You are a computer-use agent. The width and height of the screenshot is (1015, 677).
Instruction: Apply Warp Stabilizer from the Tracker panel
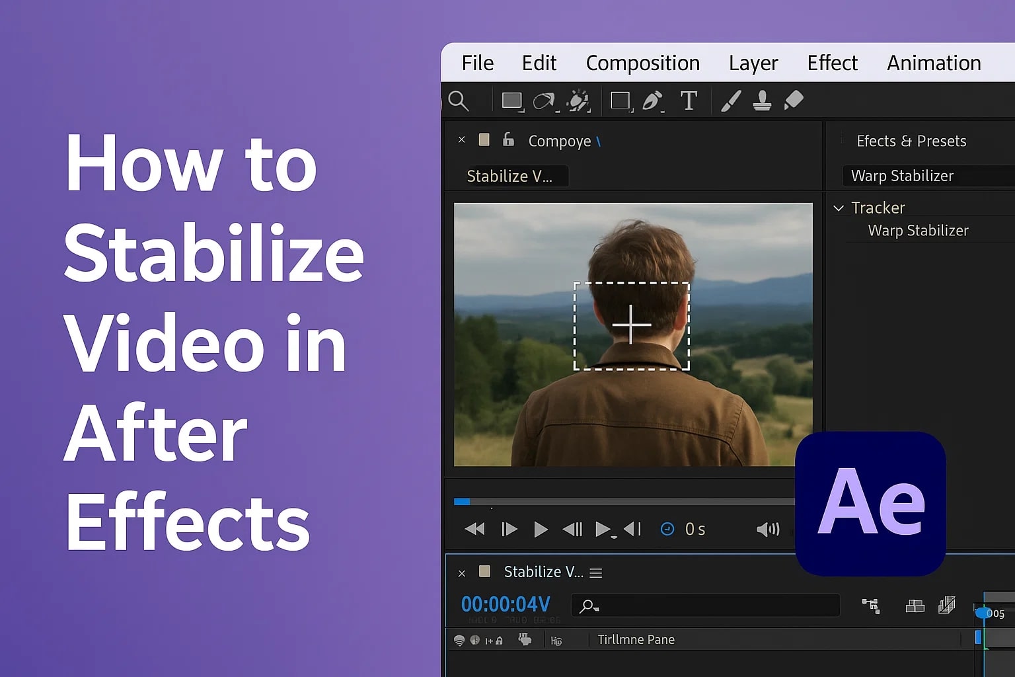point(918,230)
